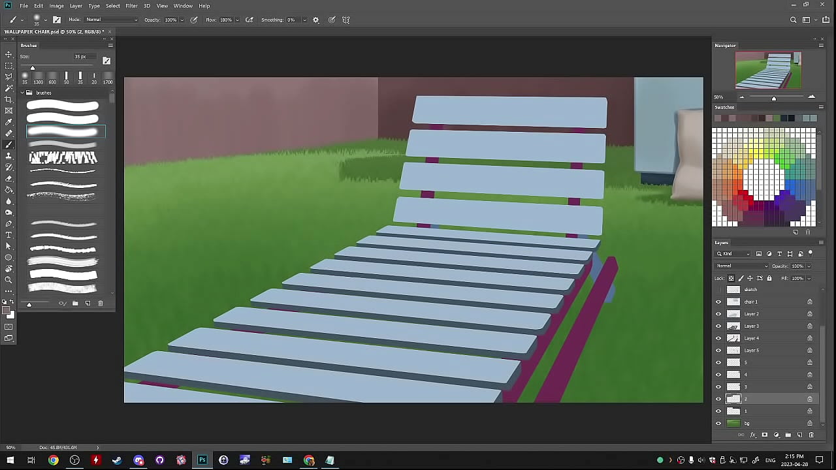Image resolution: width=836 pixels, height=470 pixels.
Task: Open smoothing options gear icon
Action: pyautogui.click(x=316, y=20)
